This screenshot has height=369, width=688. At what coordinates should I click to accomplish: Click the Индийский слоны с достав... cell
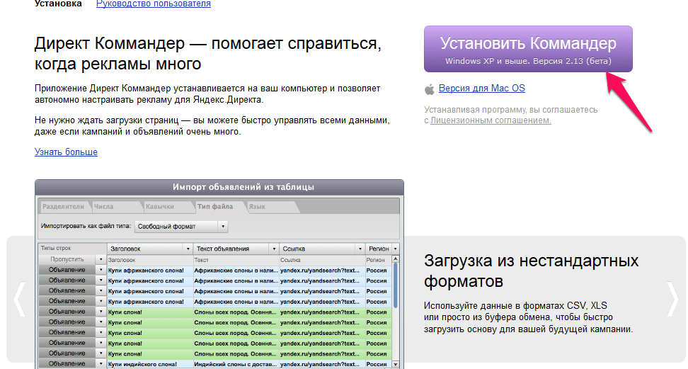pos(236,364)
